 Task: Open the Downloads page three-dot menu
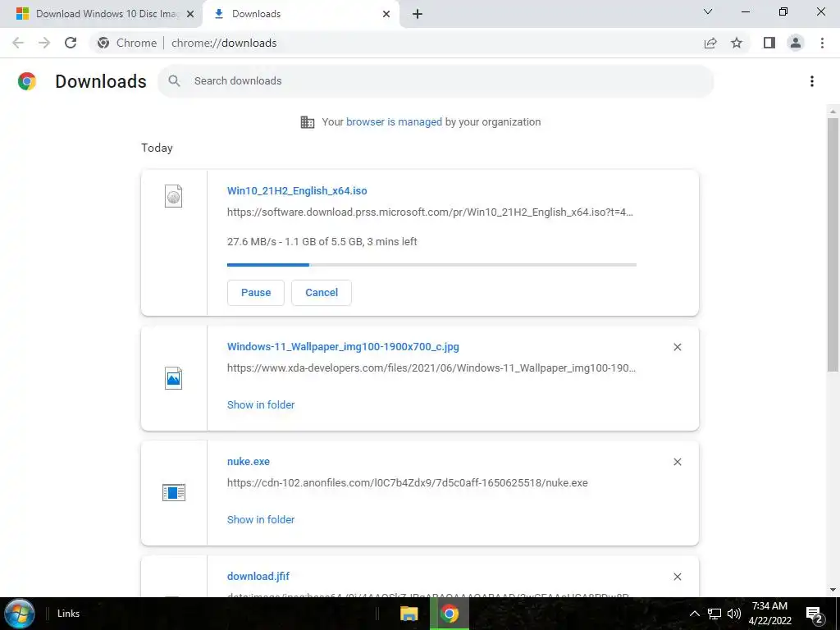812,81
